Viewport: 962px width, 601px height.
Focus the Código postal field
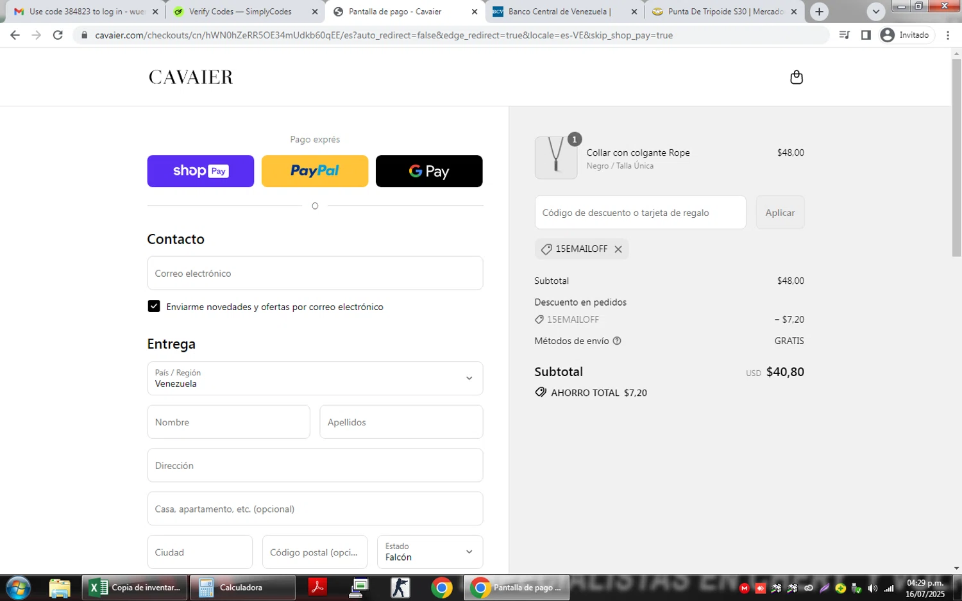[315, 552]
